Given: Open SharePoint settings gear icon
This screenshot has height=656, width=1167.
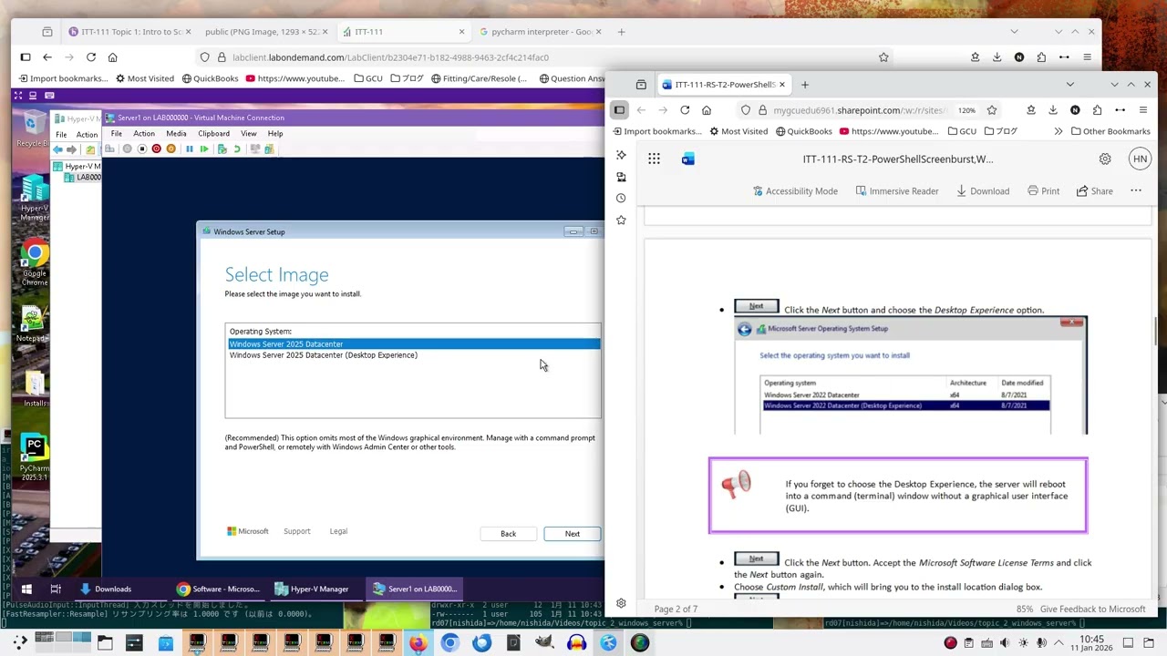Looking at the screenshot, I should tap(1105, 159).
